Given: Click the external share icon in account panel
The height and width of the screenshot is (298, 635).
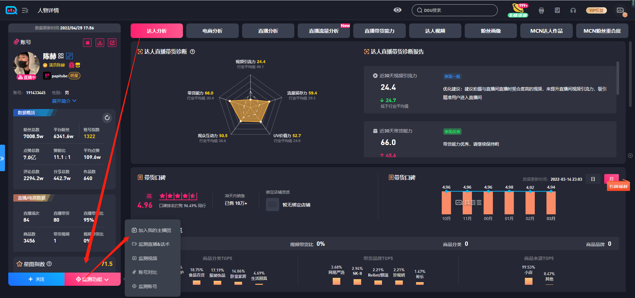Looking at the screenshot, I should 112,43.
